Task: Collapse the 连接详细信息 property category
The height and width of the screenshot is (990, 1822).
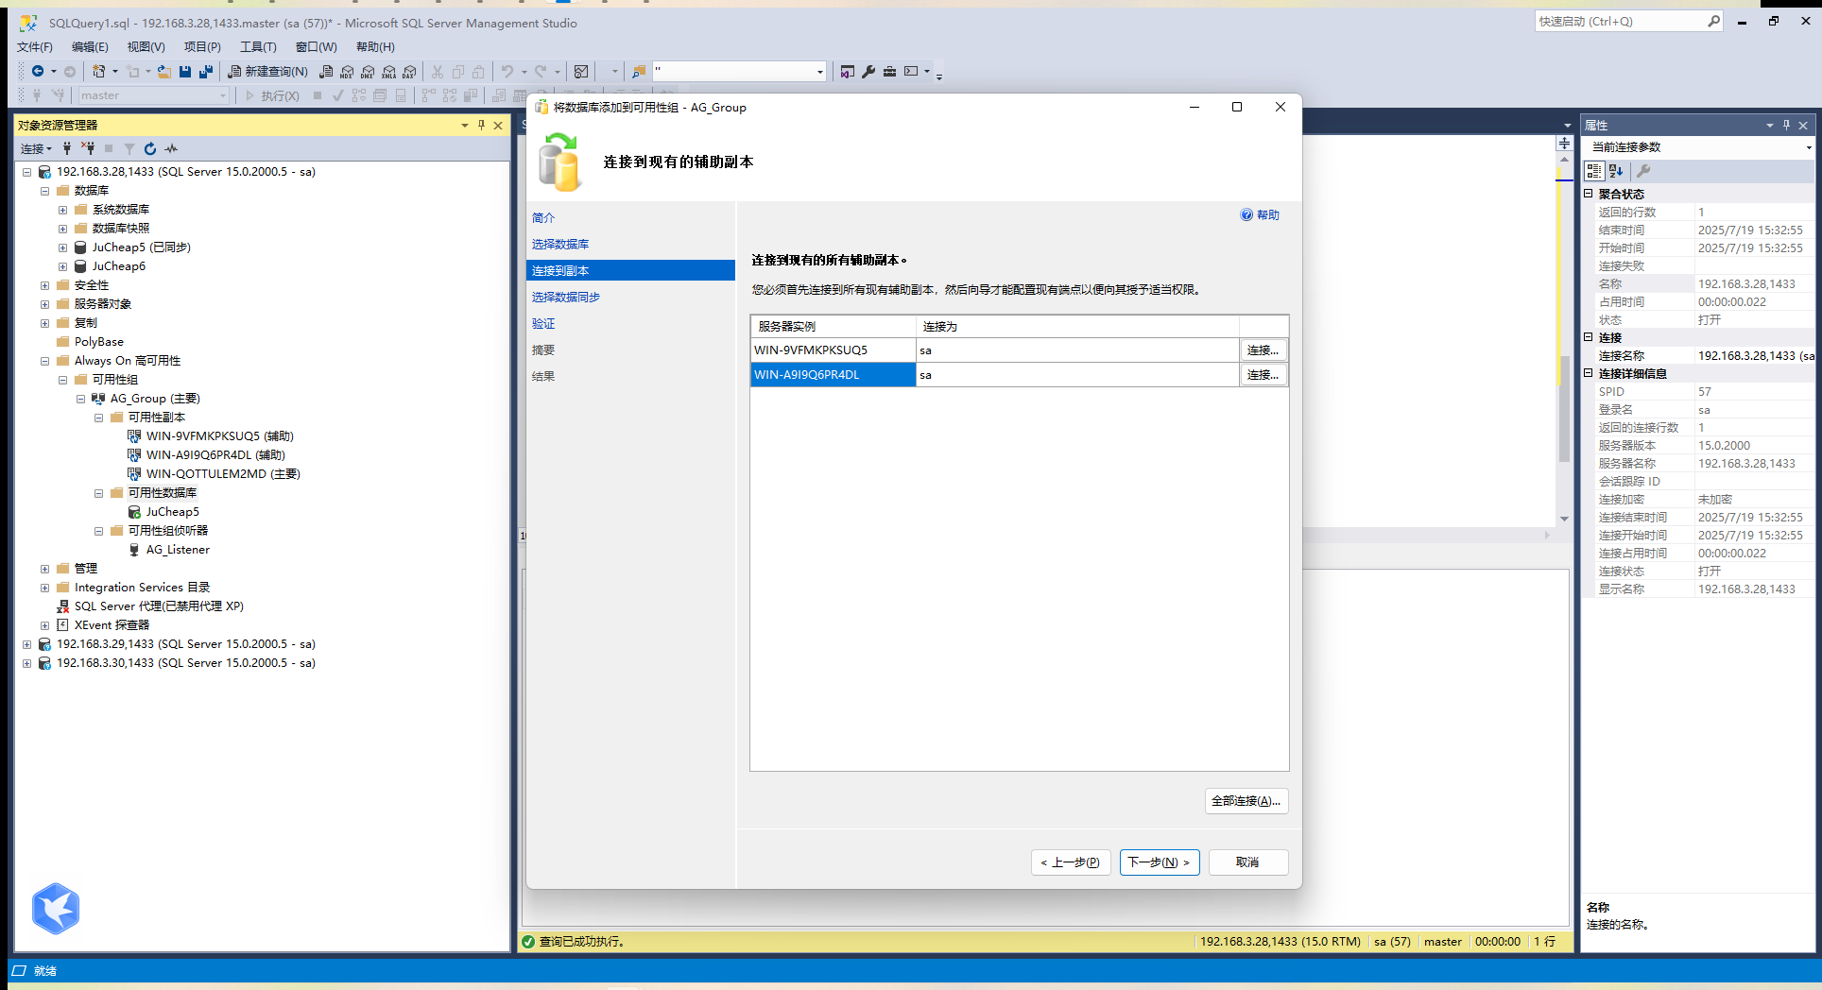Action: tap(1589, 372)
